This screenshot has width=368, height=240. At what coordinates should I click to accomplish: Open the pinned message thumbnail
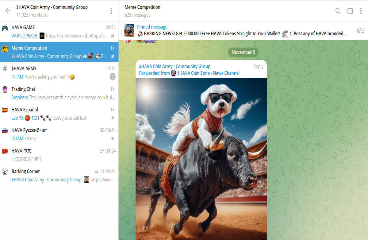point(129,30)
